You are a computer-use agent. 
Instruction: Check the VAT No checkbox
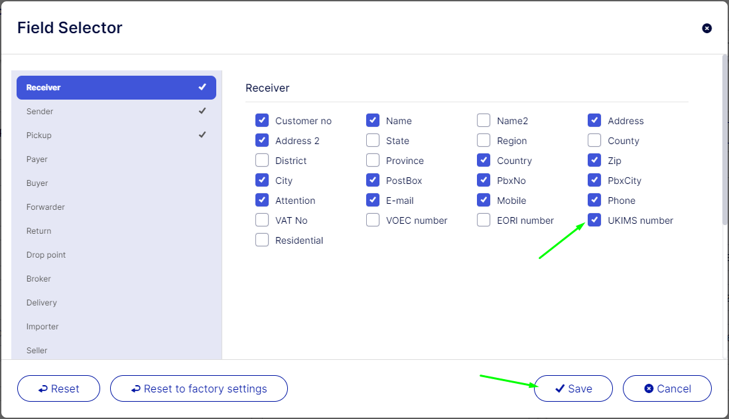pos(262,220)
